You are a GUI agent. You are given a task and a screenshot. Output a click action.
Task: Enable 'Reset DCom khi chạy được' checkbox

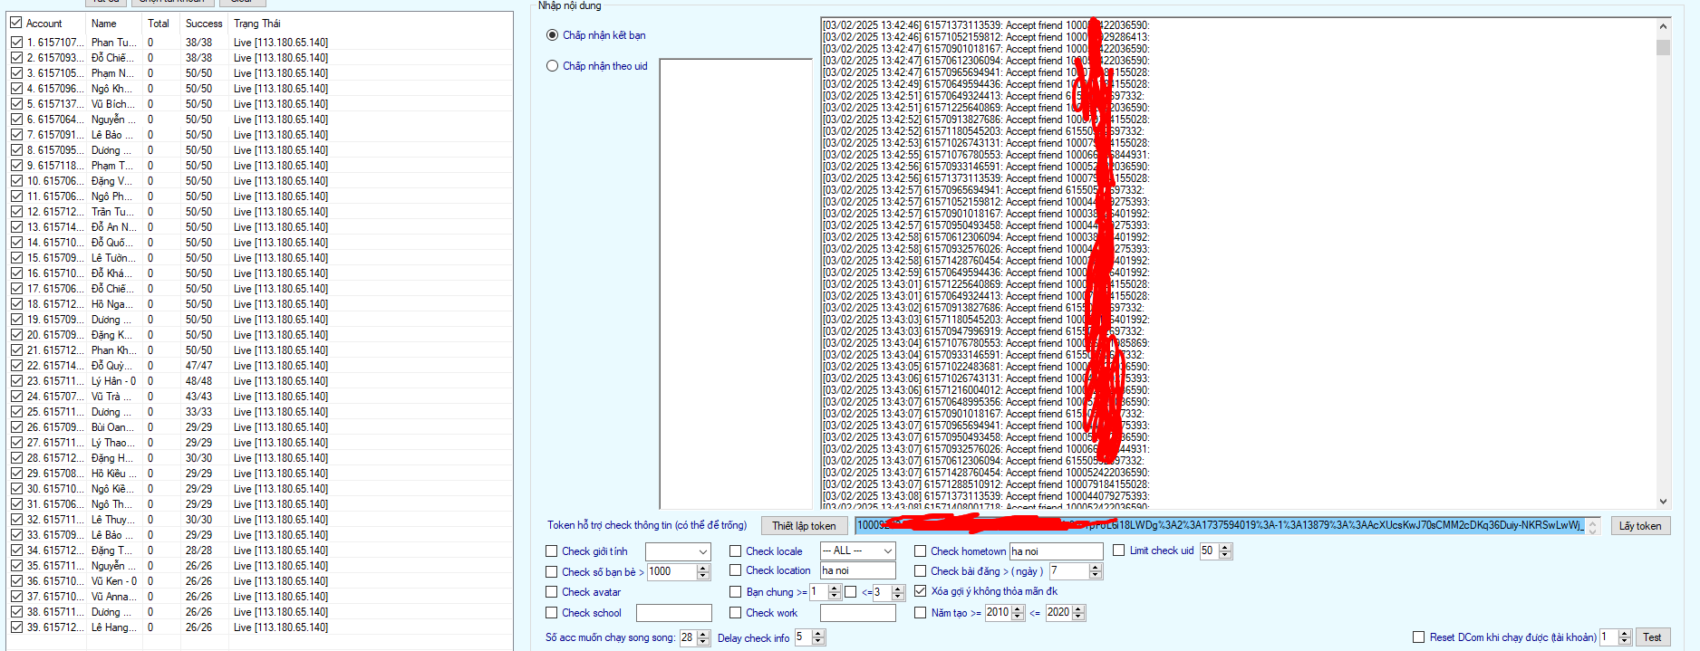pyautogui.click(x=1418, y=637)
